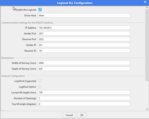149x119 pixels.
Task: Click the Dimensions section heading
Action: click(8, 58)
